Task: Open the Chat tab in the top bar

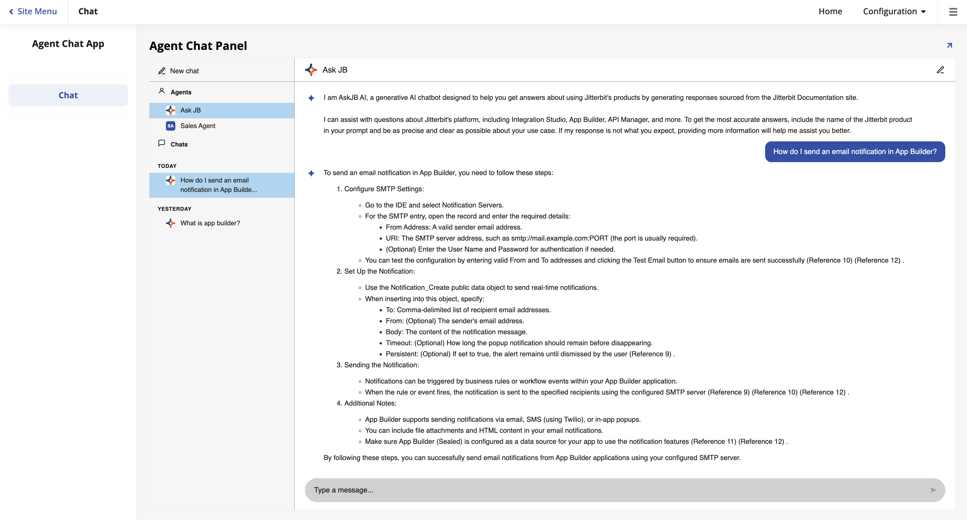Action: (88, 12)
